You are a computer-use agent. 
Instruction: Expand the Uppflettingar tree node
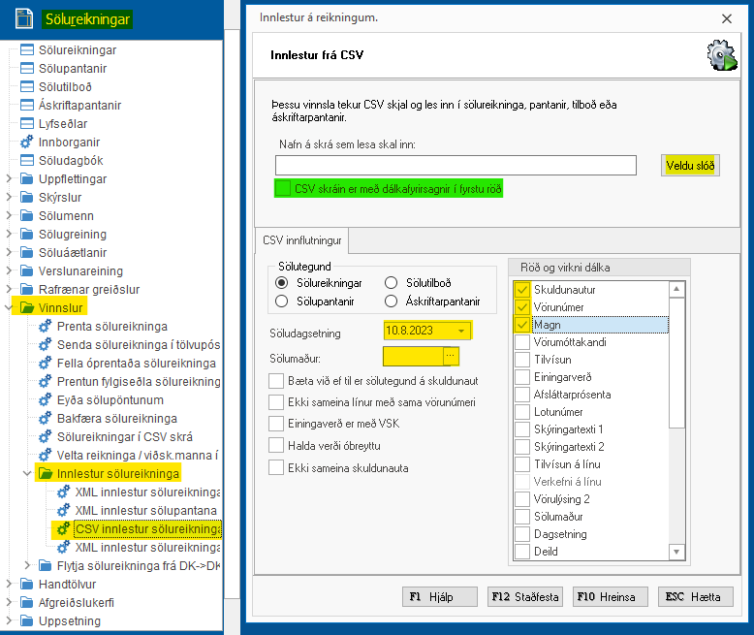pos(10,179)
